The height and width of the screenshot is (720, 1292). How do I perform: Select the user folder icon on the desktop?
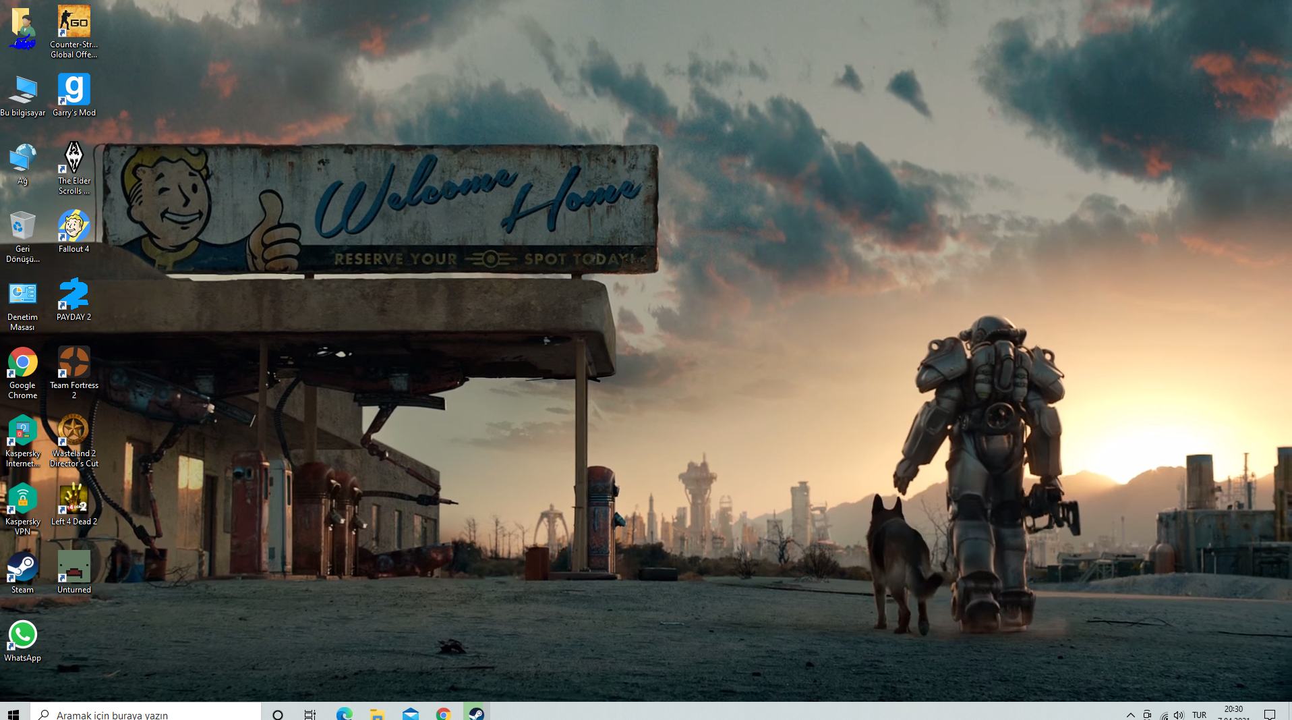coord(23,28)
